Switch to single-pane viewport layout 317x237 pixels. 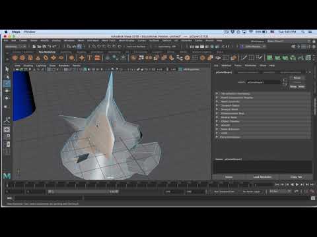pos(7,130)
